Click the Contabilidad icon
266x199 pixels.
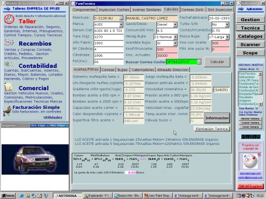pyautogui.click(x=9, y=64)
